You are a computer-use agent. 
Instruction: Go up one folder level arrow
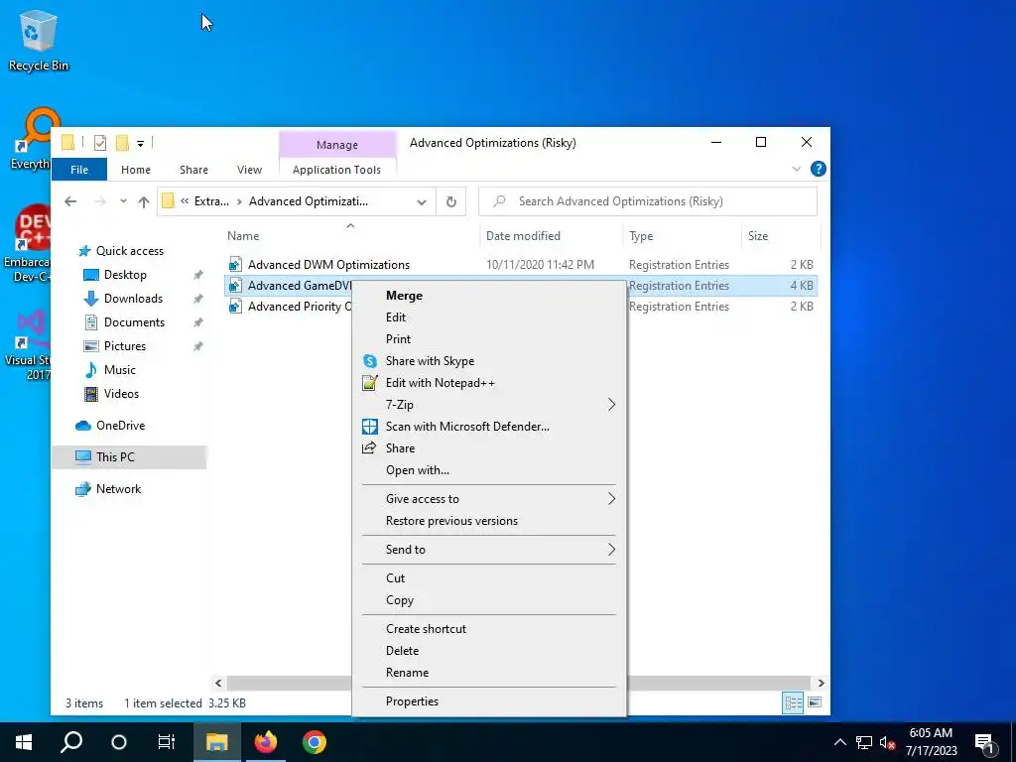(x=144, y=201)
